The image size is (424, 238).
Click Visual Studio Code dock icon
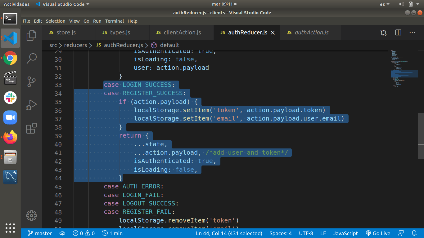coord(10,38)
